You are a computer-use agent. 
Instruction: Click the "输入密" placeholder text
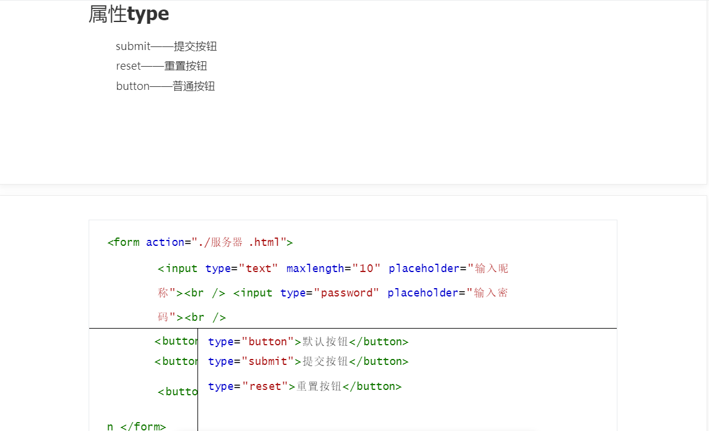491,293
